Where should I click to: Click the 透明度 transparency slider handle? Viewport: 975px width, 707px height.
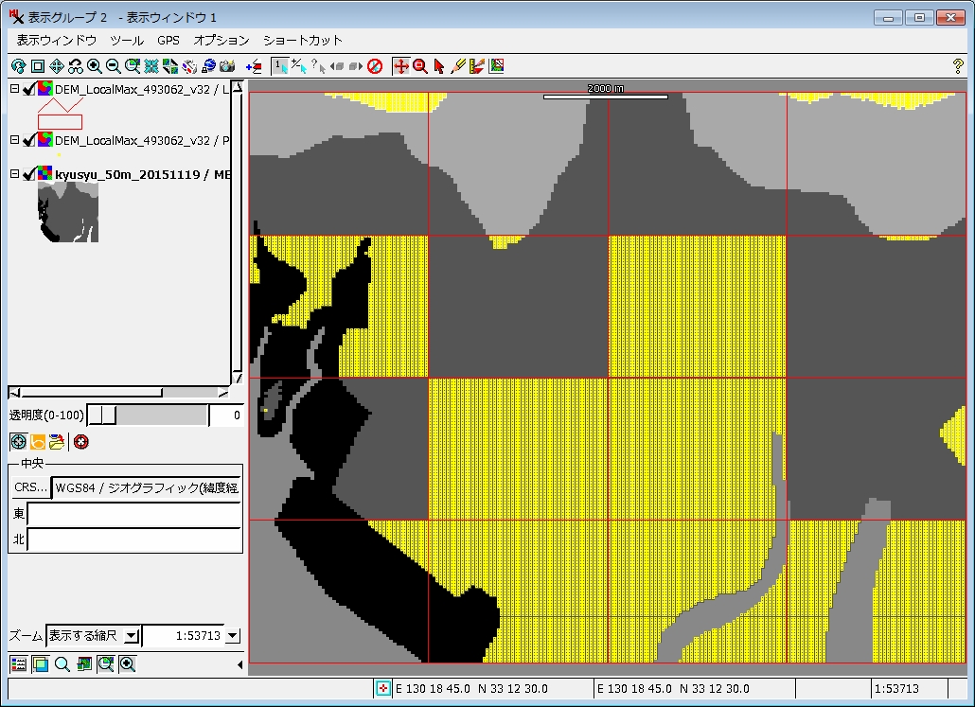click(x=102, y=415)
